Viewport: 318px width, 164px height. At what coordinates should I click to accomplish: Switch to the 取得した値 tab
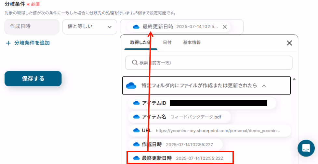pyautogui.click(x=141, y=43)
